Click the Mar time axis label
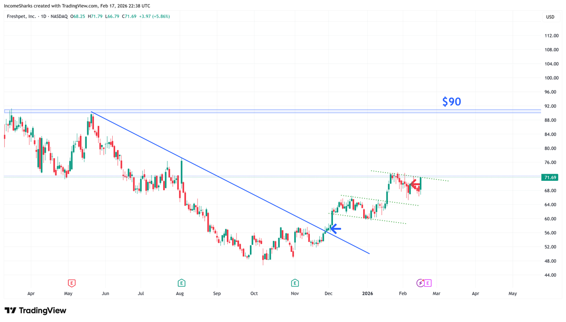 [436, 294]
